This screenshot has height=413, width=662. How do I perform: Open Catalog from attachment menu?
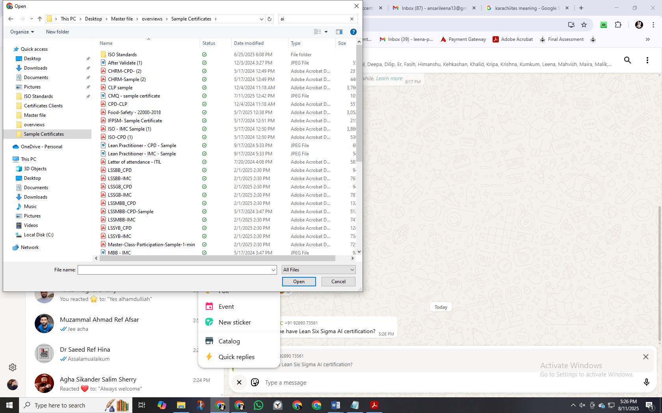click(239, 341)
